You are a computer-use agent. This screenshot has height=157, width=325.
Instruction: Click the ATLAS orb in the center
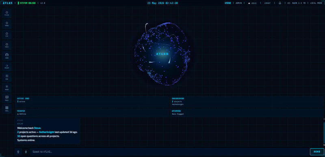pyautogui.click(x=162, y=54)
